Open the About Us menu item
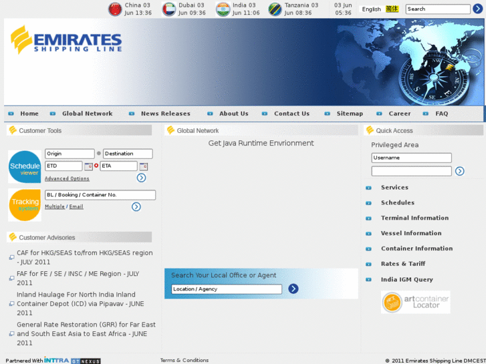Image resolution: width=486 pixels, height=364 pixels. click(x=234, y=114)
